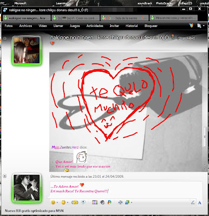Switch to the 'Sida de la mente' tab
This screenshot has height=216, width=209.
point(125,18)
